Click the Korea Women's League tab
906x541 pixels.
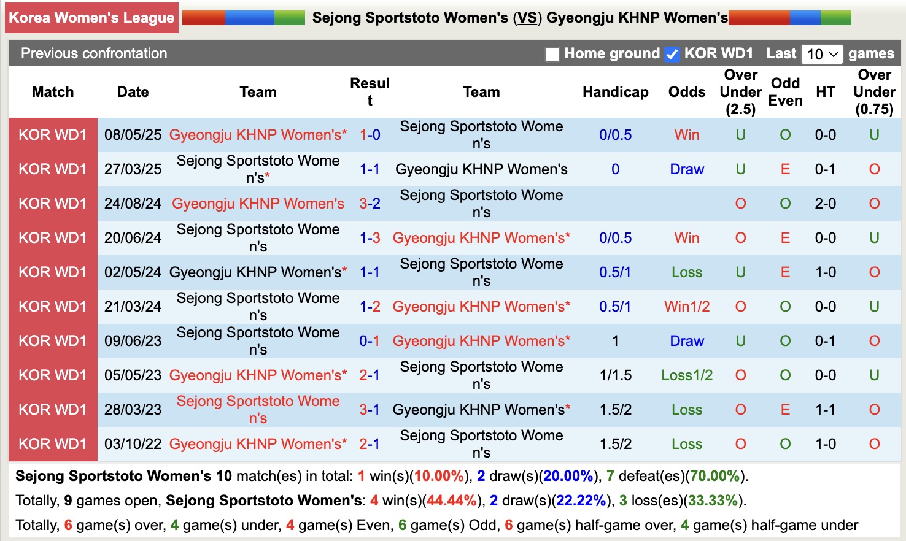tap(92, 18)
